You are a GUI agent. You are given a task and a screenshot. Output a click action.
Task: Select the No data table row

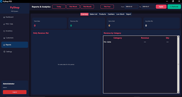(140, 42)
